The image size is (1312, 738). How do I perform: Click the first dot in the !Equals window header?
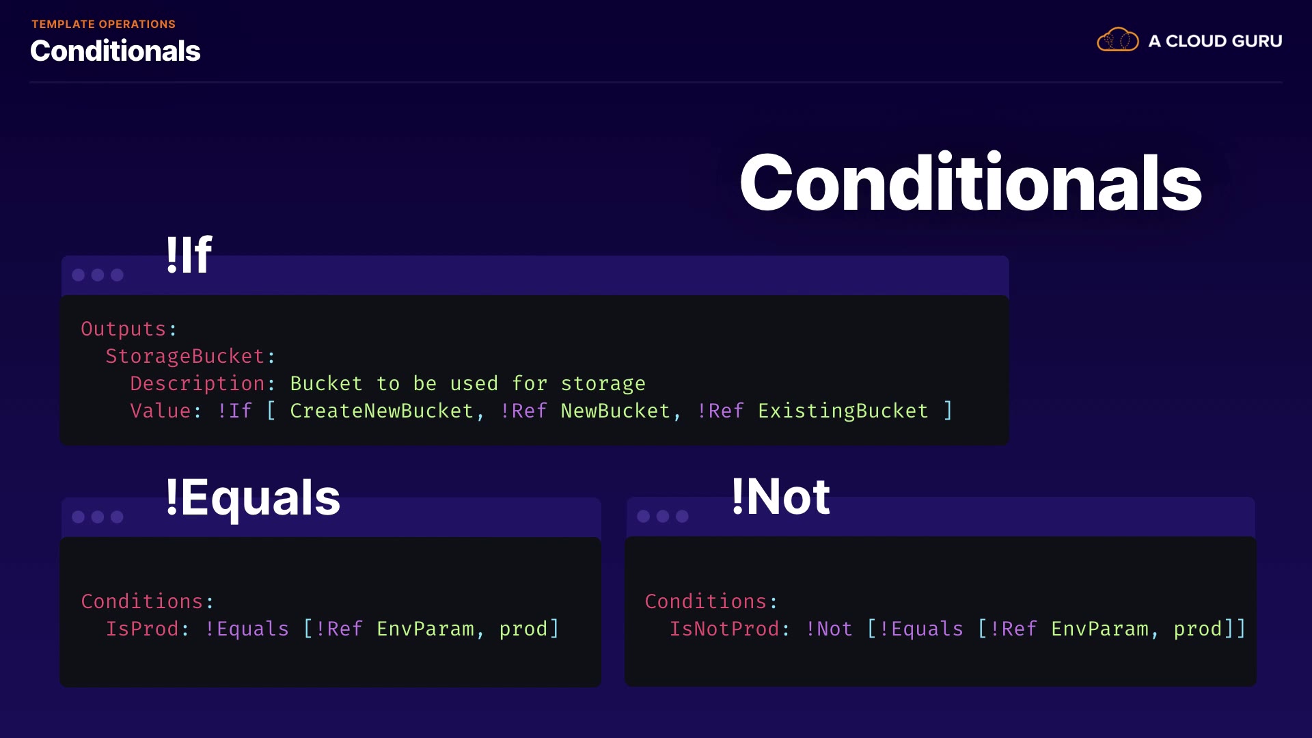pos(79,517)
